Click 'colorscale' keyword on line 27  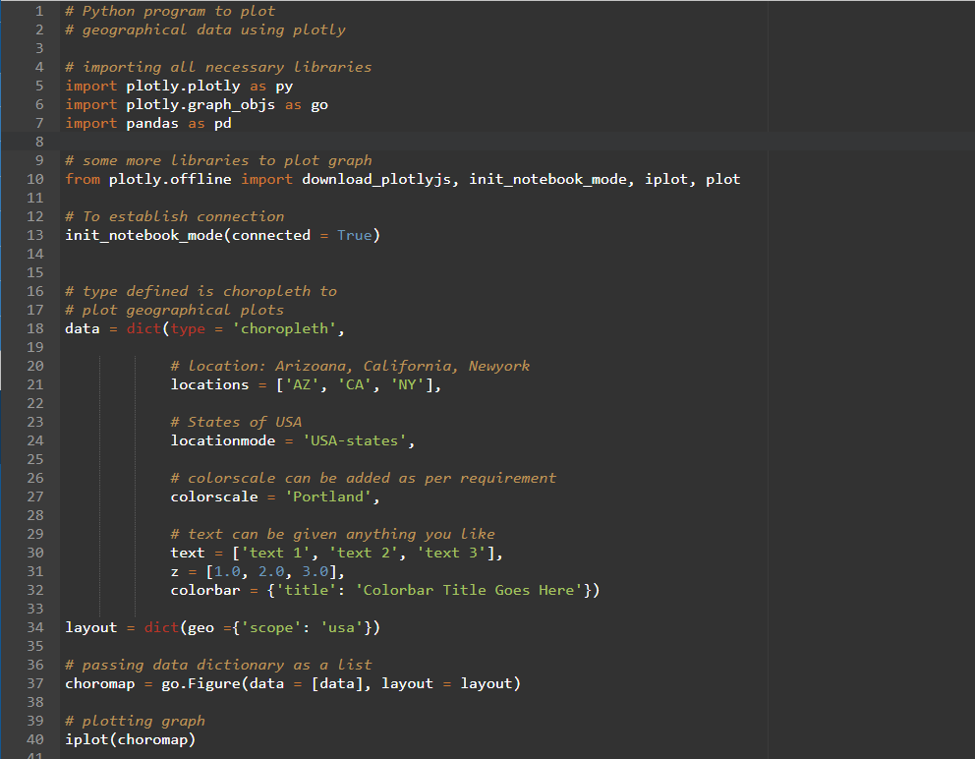point(214,496)
